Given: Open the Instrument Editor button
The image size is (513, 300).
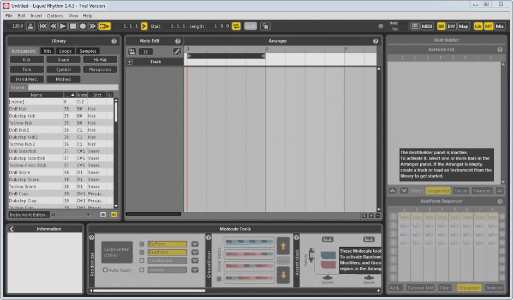Looking at the screenshot, I should (29, 215).
